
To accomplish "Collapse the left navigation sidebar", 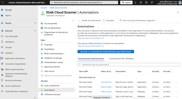I will point(35,98).
